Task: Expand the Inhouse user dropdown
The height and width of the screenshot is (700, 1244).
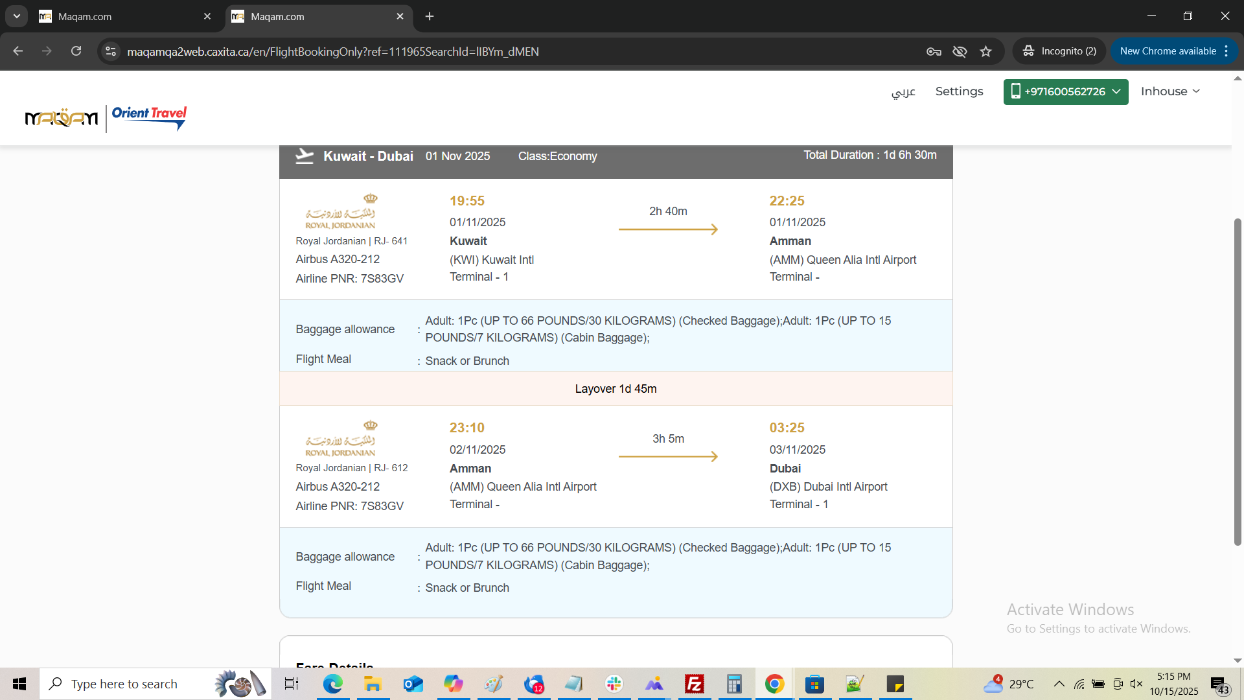Action: 1170,91
